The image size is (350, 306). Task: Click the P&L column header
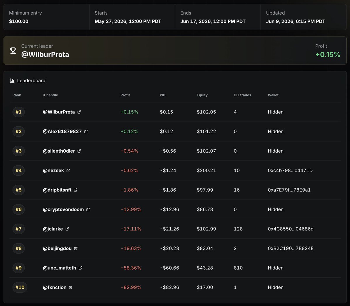163,95
